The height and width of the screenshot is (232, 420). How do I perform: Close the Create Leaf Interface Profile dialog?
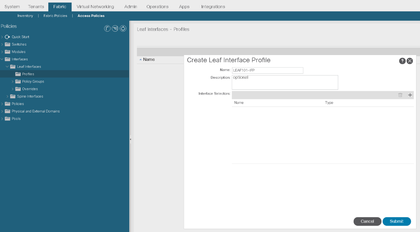pyautogui.click(x=409, y=61)
